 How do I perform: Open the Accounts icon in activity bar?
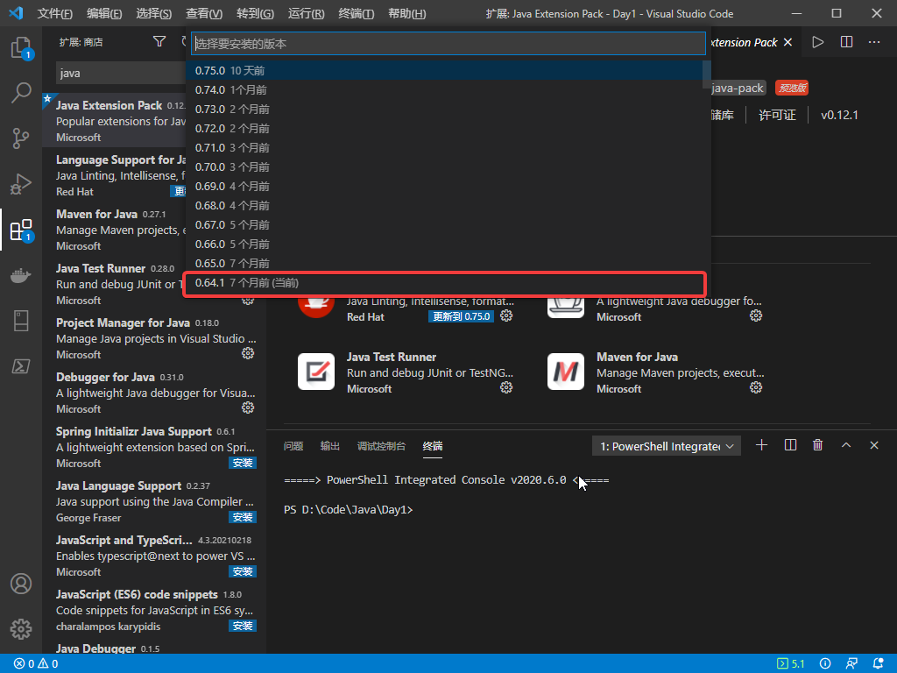[x=21, y=584]
